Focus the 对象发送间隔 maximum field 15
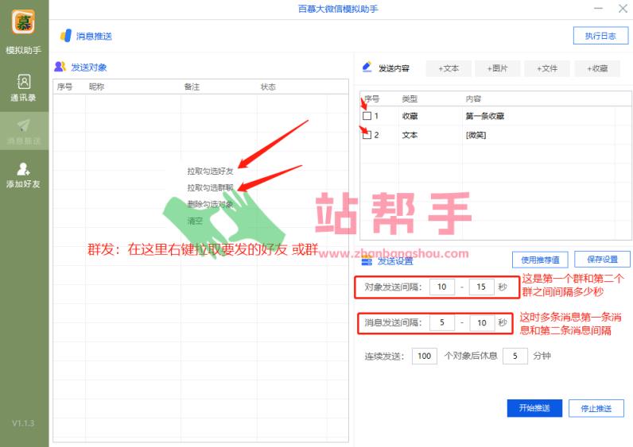Image resolution: width=633 pixels, height=447 pixels. 481,287
